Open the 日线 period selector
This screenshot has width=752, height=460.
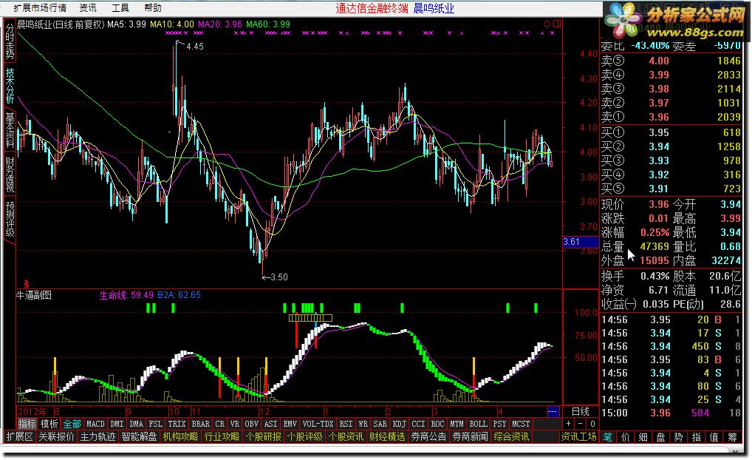581,411
